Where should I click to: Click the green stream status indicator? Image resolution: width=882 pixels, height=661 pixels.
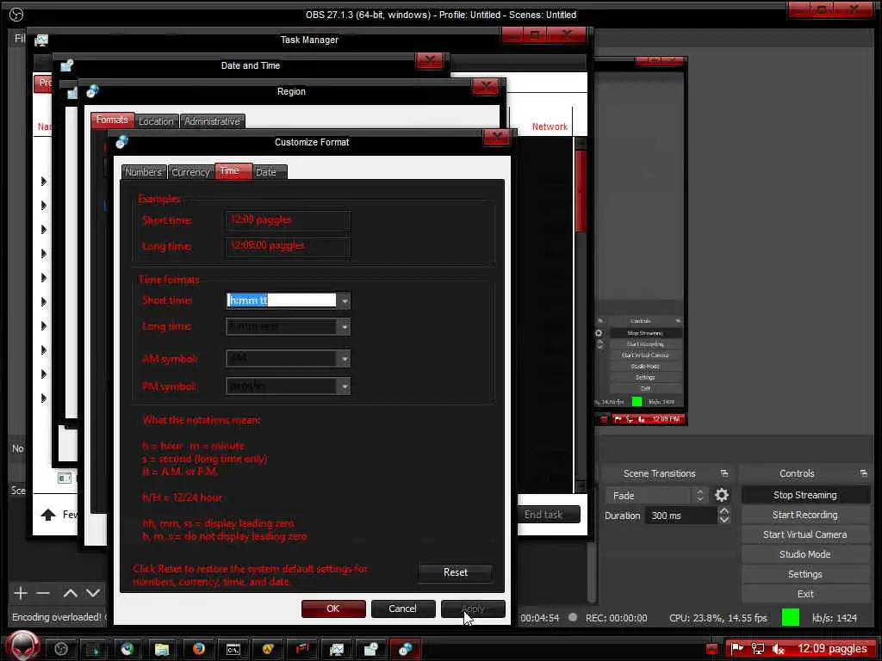coord(791,617)
